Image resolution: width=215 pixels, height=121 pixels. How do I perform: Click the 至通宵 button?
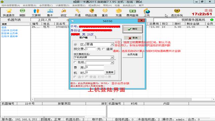point(110,72)
